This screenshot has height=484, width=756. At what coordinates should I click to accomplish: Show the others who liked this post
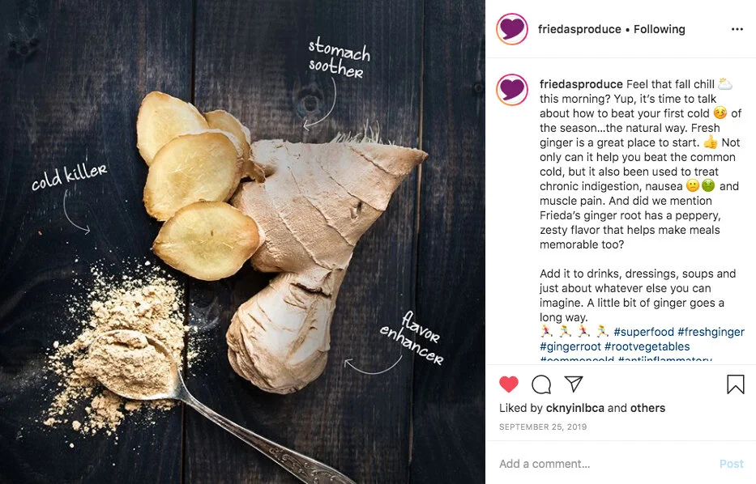point(647,408)
